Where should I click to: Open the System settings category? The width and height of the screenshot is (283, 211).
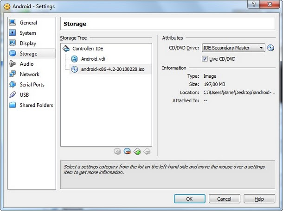[x=32, y=33]
